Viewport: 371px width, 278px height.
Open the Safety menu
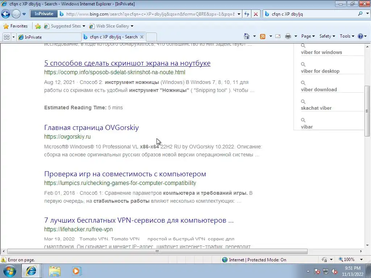tap(327, 36)
